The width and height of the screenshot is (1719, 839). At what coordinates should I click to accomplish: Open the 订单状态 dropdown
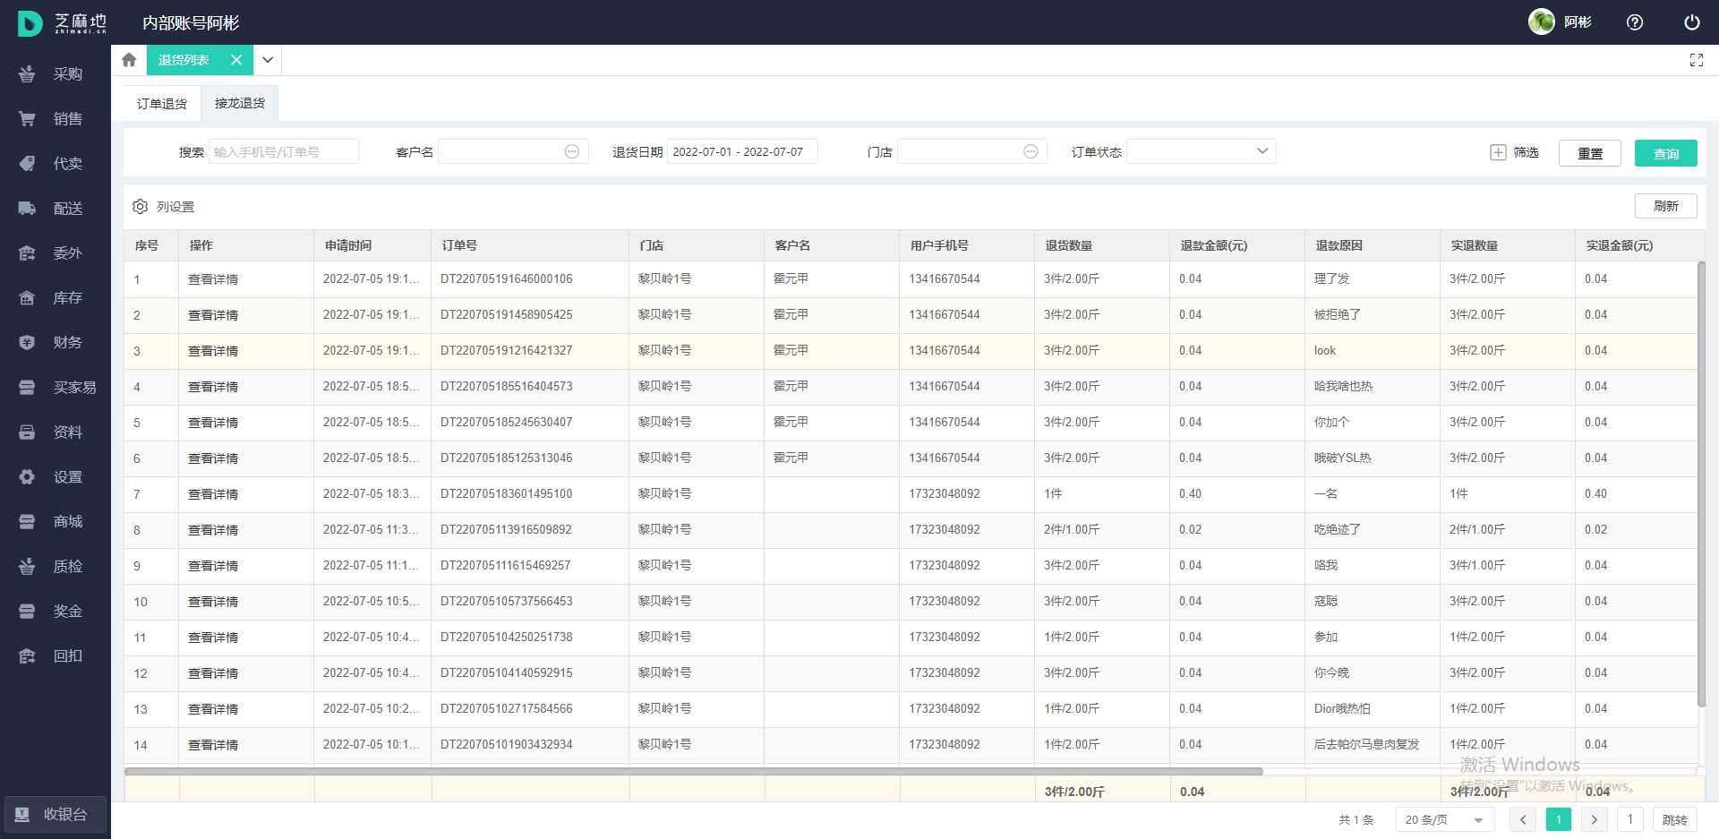click(x=1202, y=151)
